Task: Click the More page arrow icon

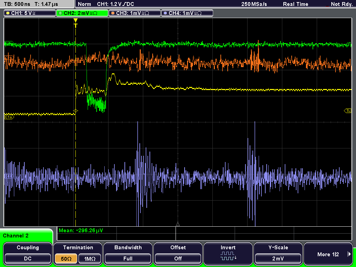Action: [x=349, y=254]
